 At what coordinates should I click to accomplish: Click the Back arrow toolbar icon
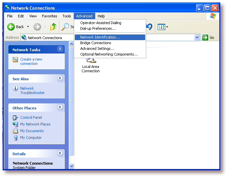[11, 27]
